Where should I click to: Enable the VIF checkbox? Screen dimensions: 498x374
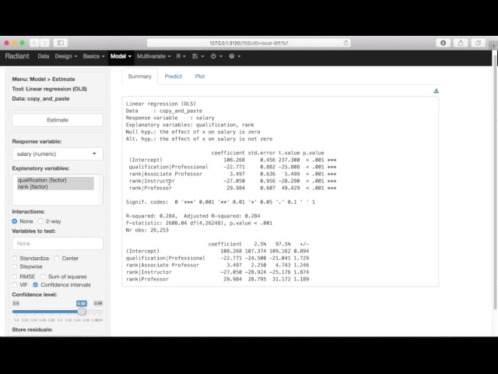click(x=15, y=285)
